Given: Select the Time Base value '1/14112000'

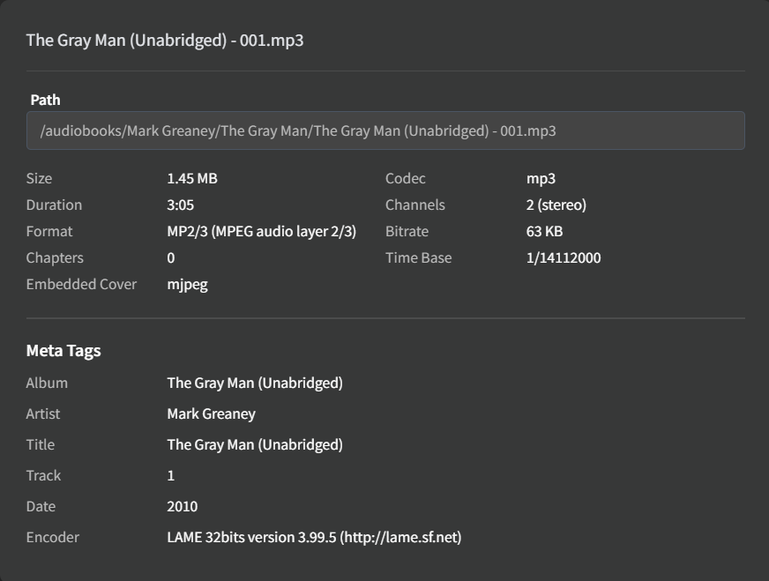Looking at the screenshot, I should [x=564, y=258].
